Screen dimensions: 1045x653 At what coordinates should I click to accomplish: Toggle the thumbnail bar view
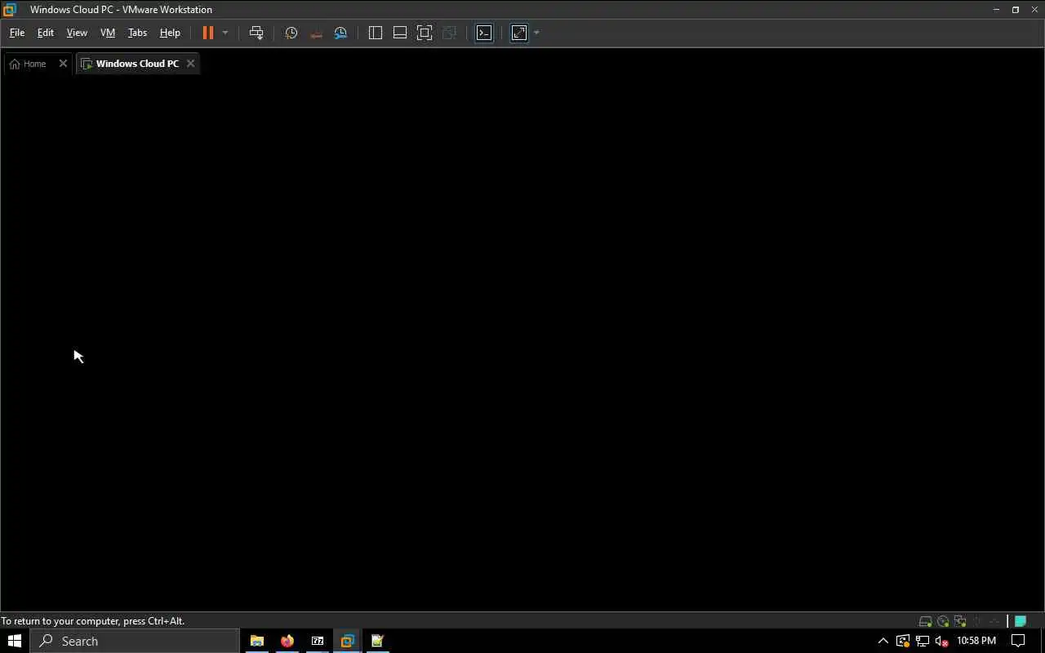pos(400,33)
